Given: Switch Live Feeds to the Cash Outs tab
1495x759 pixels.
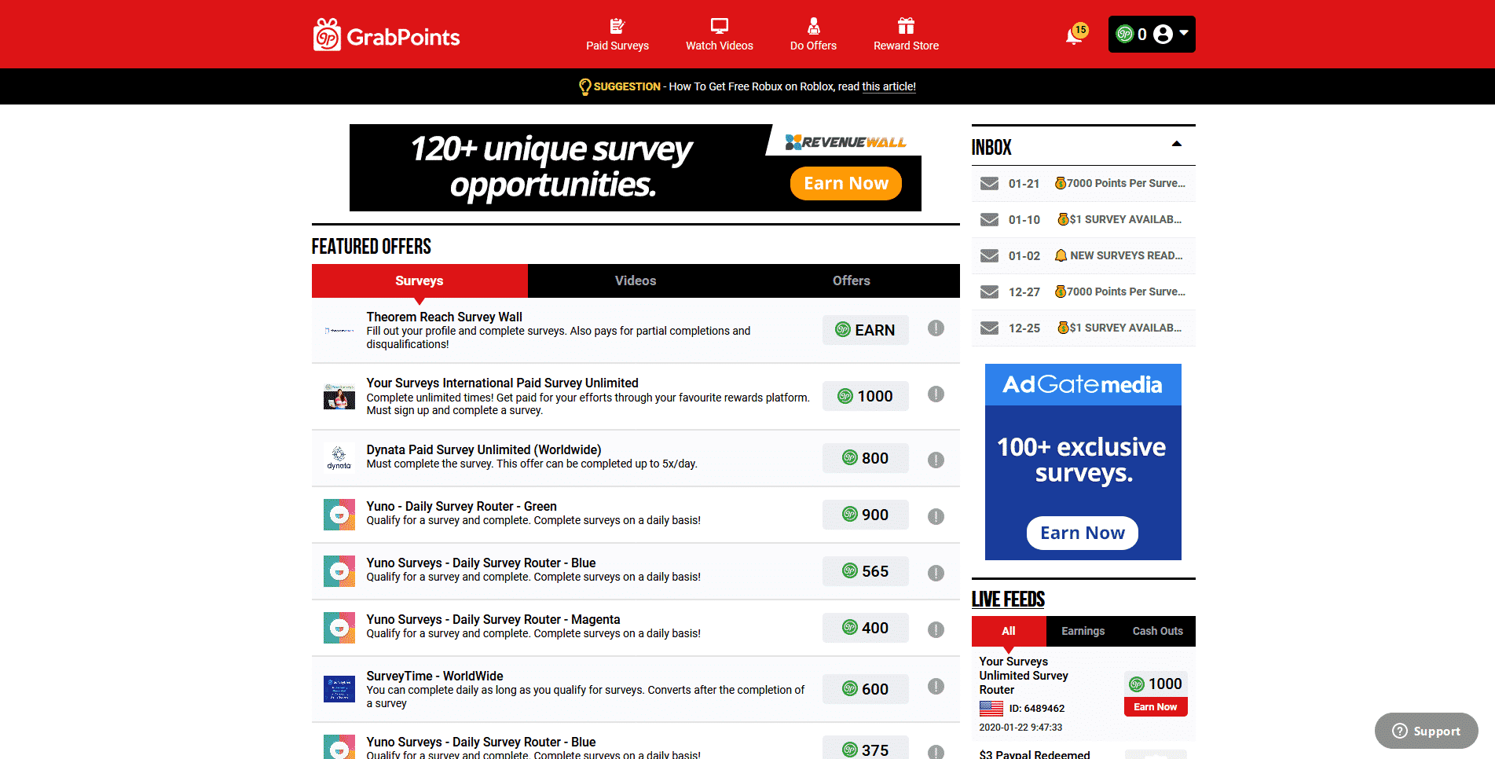Looking at the screenshot, I should click(1157, 631).
